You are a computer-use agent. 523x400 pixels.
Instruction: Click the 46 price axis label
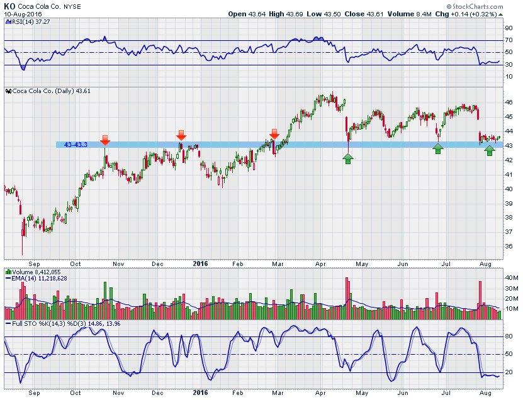click(x=509, y=103)
